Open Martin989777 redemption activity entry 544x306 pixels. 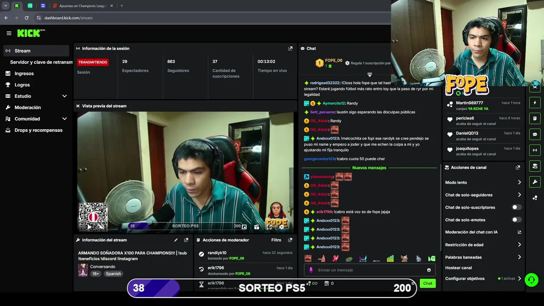484,105
